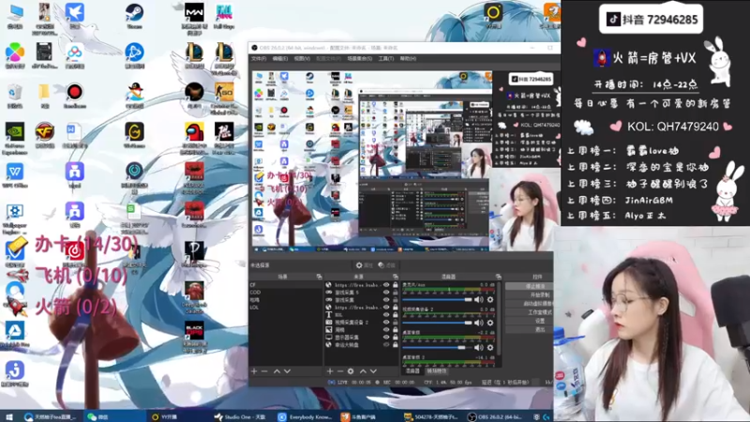The height and width of the screenshot is (422, 750).
Task: Open the Steam desktop shortcut
Action: [x=134, y=16]
